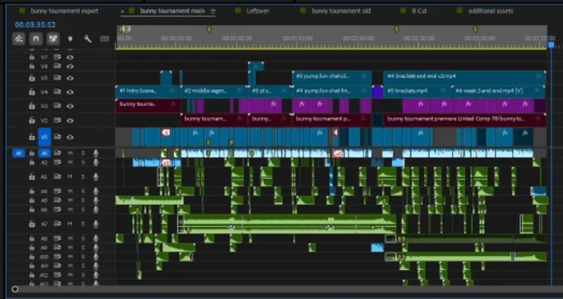Click the blue playhead at timeline end
The image size is (563, 299).
tap(551, 45)
